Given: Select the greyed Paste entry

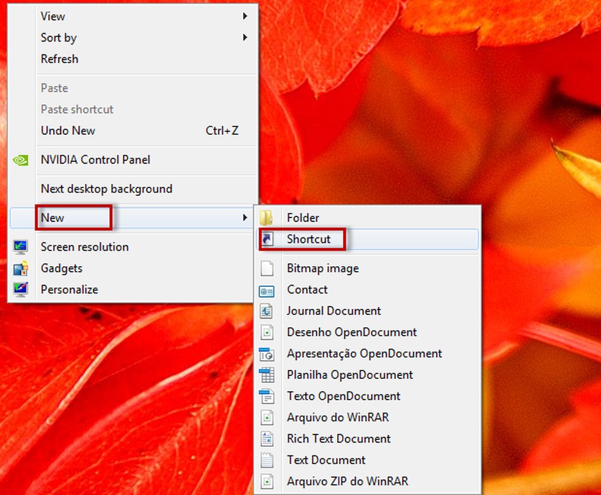Looking at the screenshot, I should tap(133, 88).
